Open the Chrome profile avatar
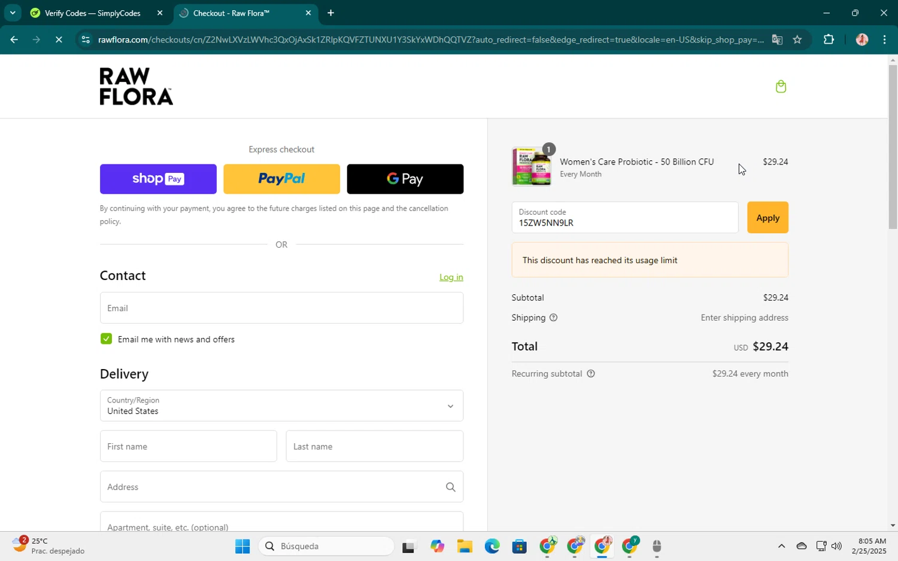The width and height of the screenshot is (898, 561). [x=862, y=39]
